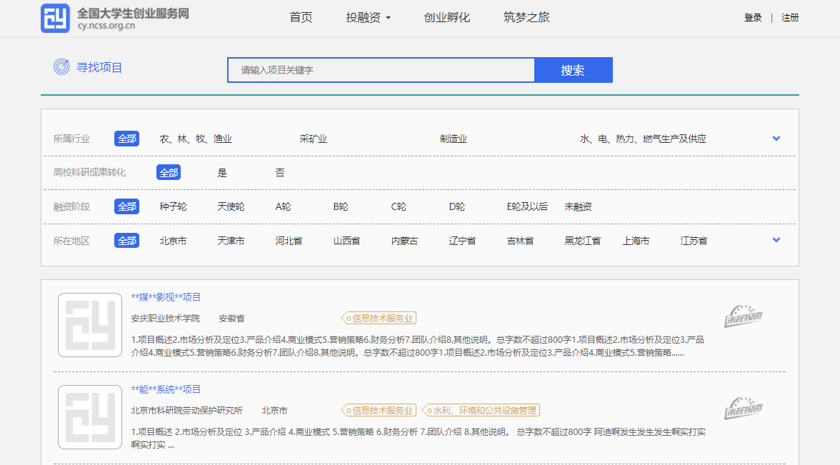Select the 水利、环境和公共设施管理 tag
The image size is (840, 465).
click(x=481, y=411)
